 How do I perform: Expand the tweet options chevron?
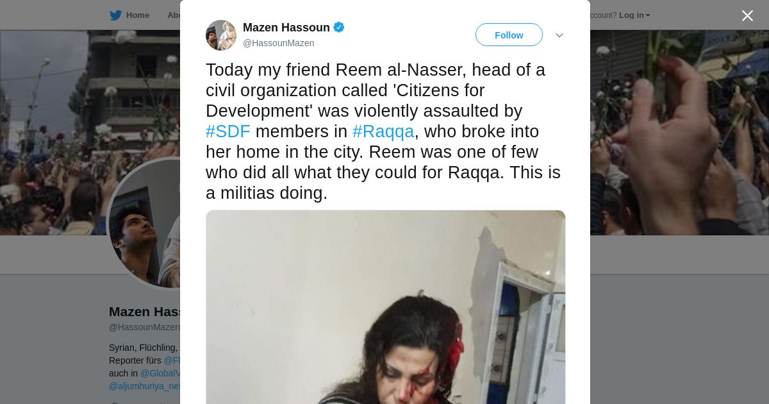click(559, 35)
